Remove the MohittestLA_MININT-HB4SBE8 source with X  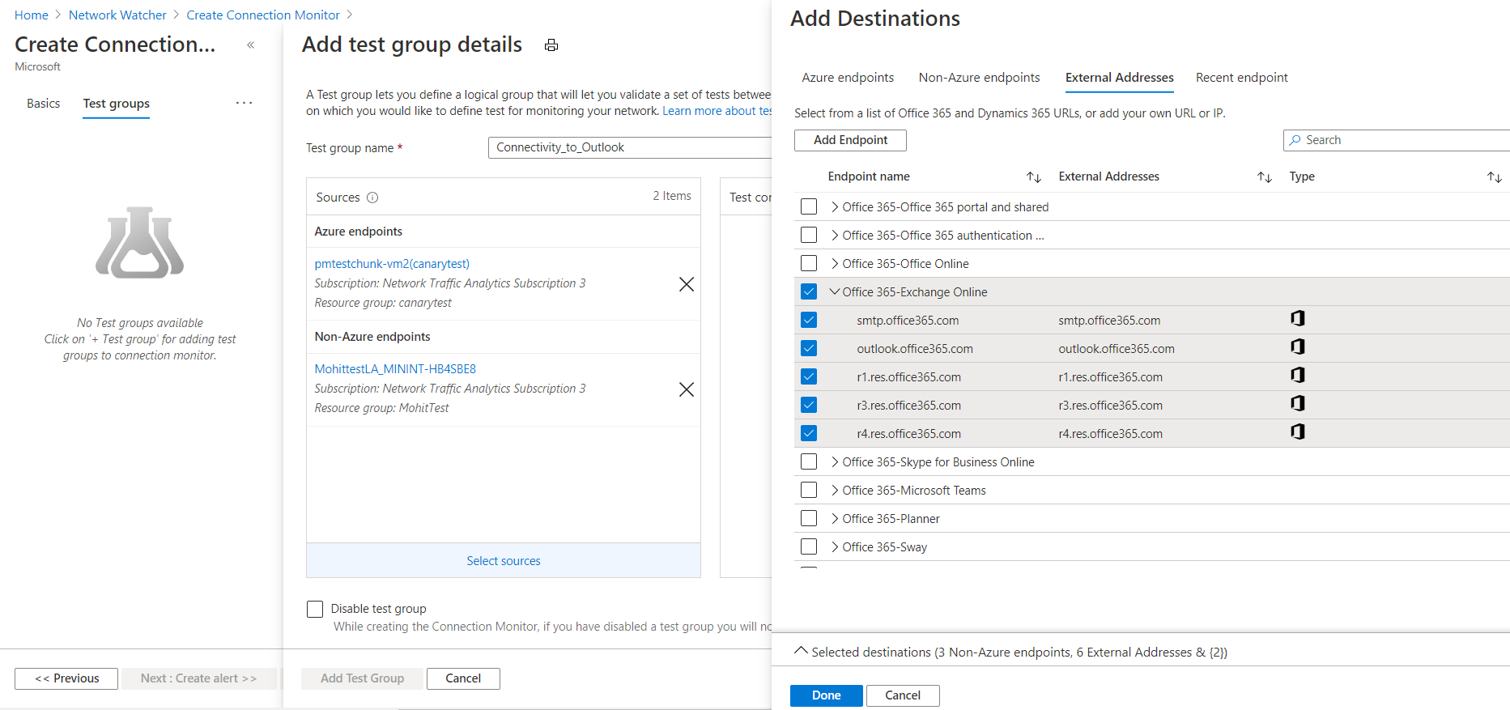point(686,389)
